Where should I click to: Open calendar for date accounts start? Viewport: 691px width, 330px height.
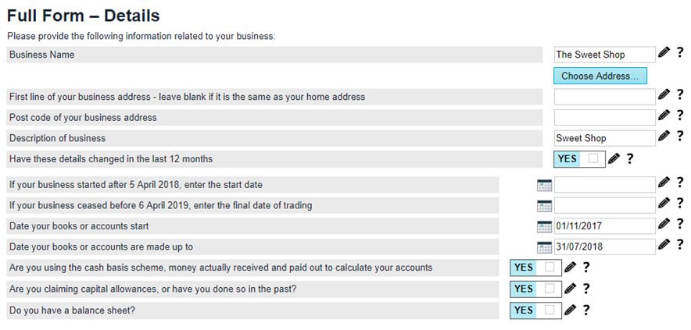point(545,226)
